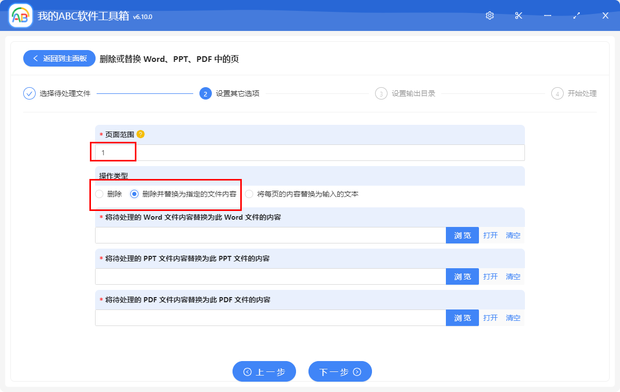The image size is (620, 392).
Task: Click the scissors icon in title bar
Action: 519,15
